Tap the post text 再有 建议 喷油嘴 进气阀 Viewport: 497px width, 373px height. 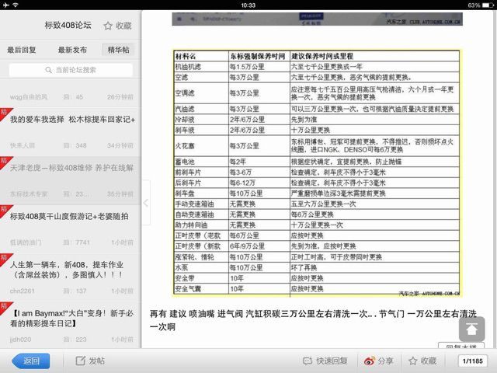click(x=313, y=320)
